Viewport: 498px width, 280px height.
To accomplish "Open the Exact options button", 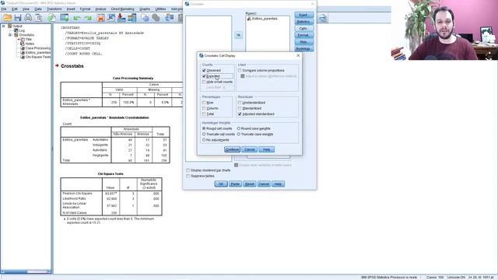I will [304, 15].
